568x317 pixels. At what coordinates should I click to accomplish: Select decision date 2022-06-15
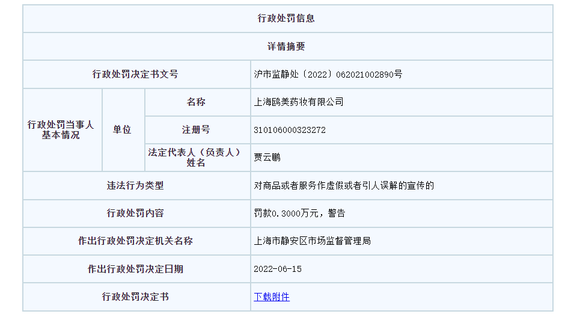tap(278, 269)
